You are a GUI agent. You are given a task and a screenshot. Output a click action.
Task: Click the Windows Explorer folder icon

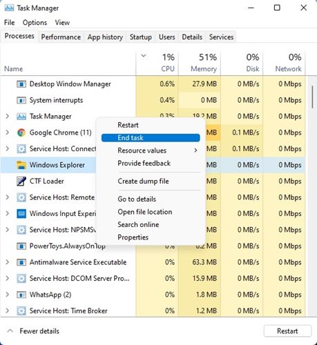(21, 165)
